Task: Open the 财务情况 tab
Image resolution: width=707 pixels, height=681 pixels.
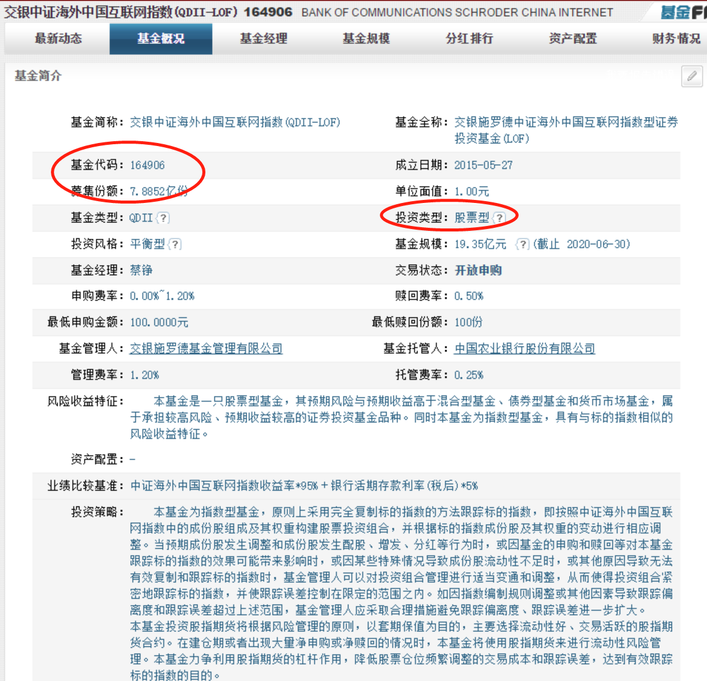Action: [676, 39]
